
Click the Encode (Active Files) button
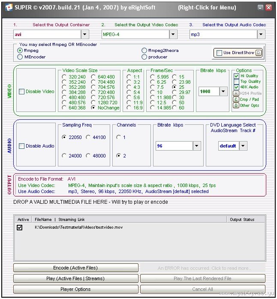tap(76, 268)
